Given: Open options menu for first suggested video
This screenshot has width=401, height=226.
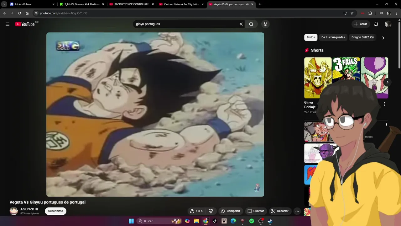Looking at the screenshot, I should [386, 125].
